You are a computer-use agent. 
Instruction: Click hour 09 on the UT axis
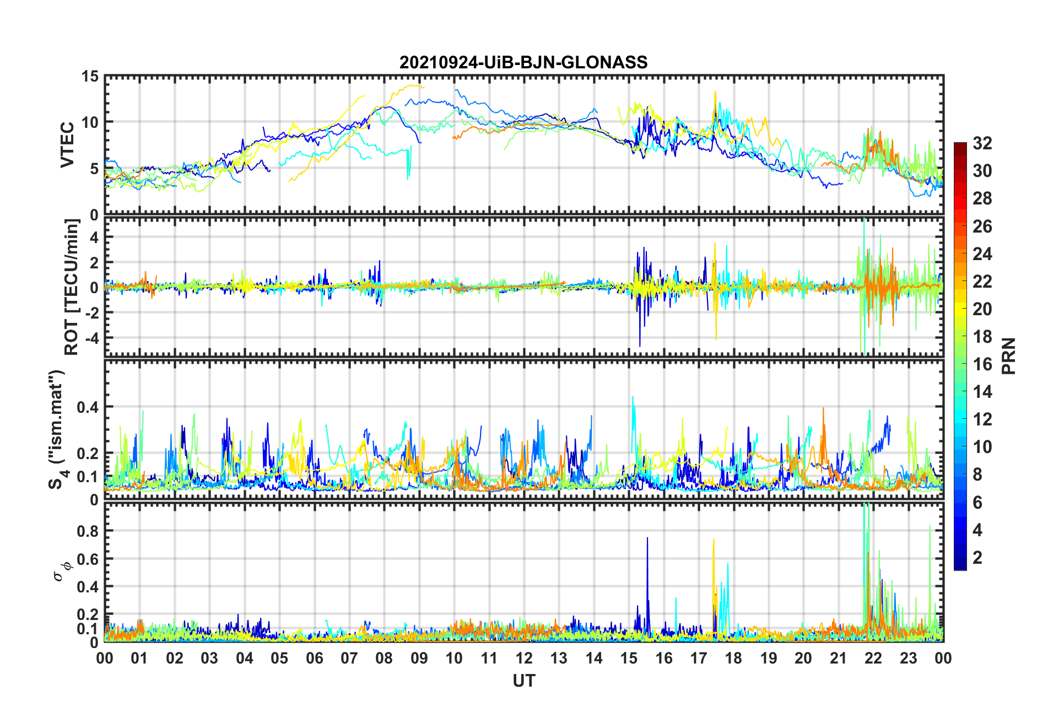point(419,658)
